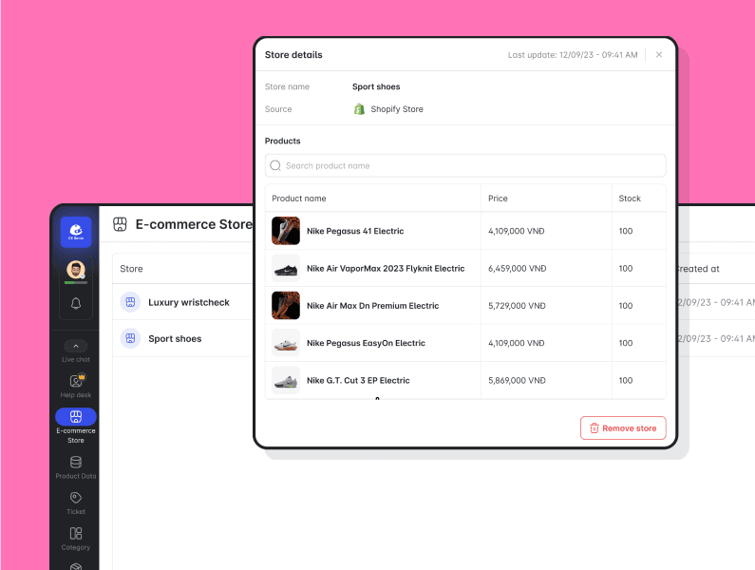Select Nike G.T. Cut 3 EP Electric name
The width and height of the screenshot is (755, 570).
coord(358,380)
